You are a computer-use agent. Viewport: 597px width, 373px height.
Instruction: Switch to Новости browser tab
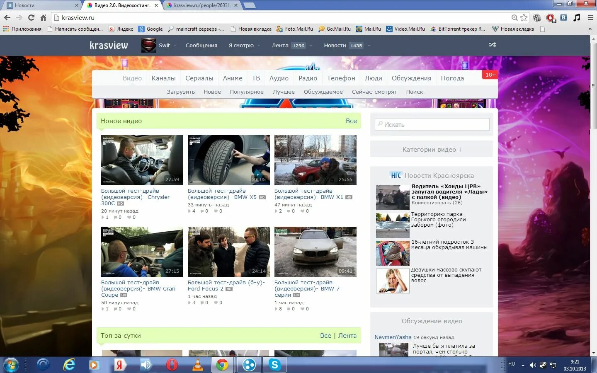(x=41, y=5)
